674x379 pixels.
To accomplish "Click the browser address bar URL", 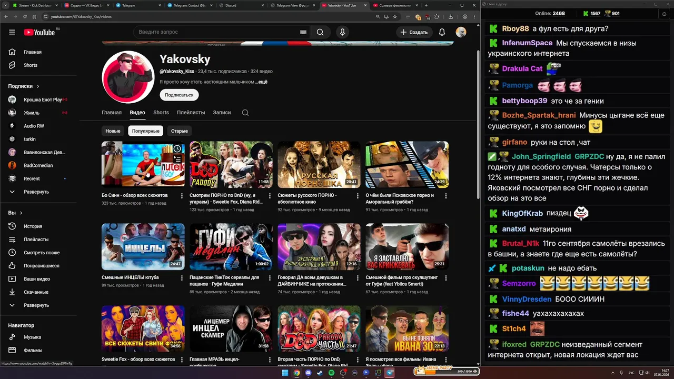I will 81,16.
